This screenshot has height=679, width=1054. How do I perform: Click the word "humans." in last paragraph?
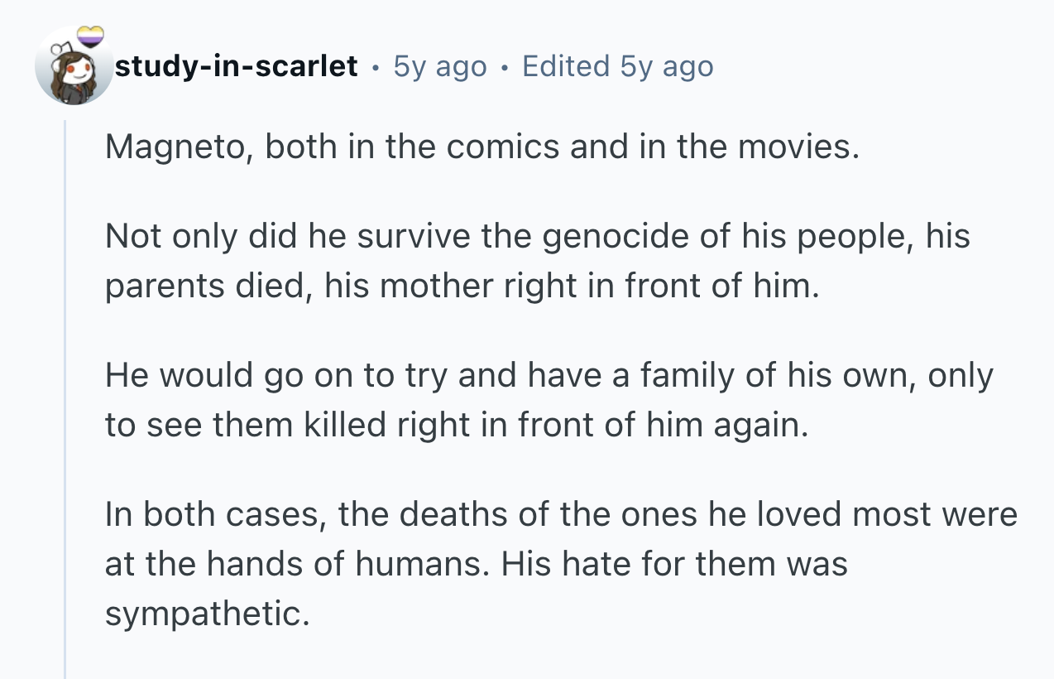(424, 565)
